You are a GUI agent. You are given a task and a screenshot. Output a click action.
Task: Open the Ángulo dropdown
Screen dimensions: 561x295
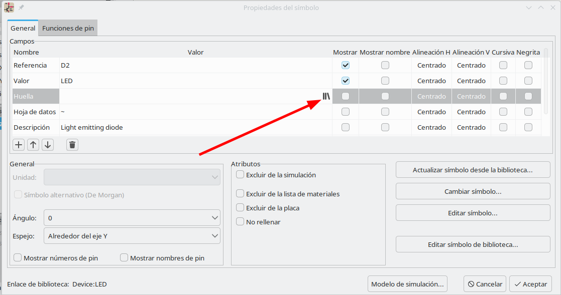tap(132, 218)
